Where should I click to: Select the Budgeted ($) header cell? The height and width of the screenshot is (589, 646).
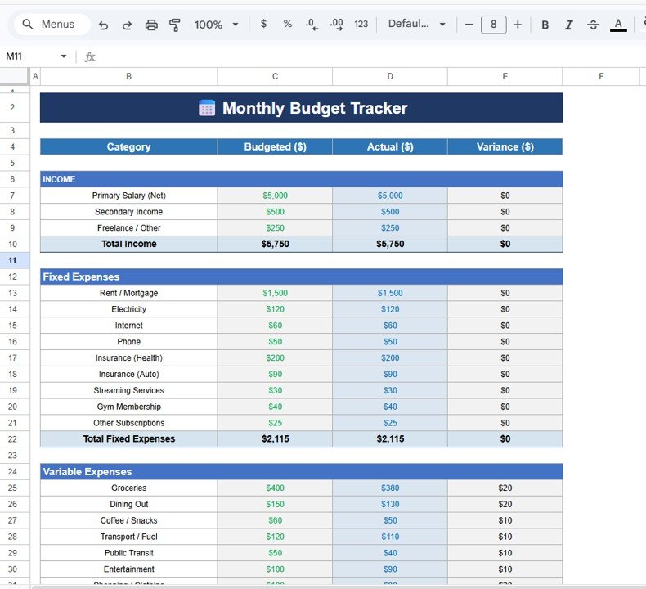point(275,146)
